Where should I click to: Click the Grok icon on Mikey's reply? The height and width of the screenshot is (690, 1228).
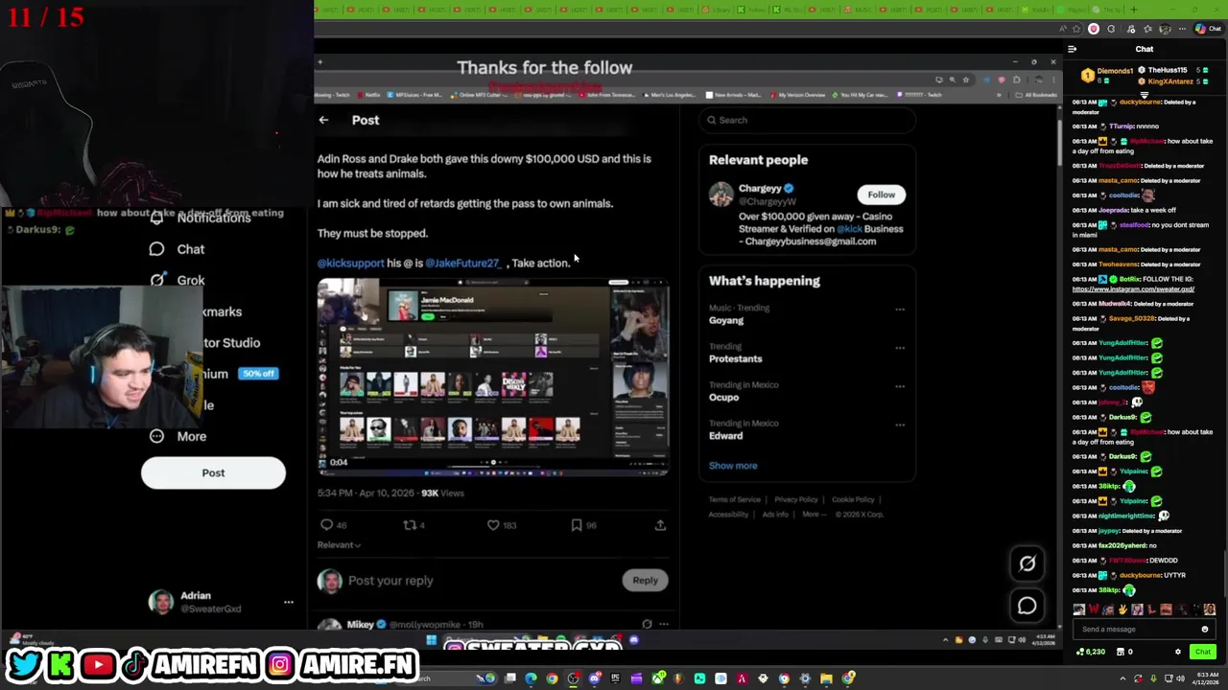click(x=647, y=624)
